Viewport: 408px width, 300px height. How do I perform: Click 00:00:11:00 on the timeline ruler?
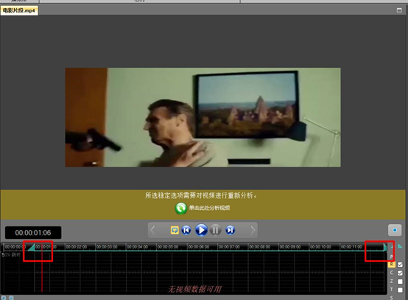point(351,247)
